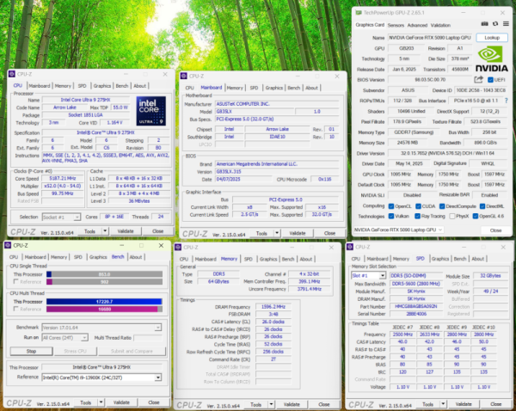
Task: Click the CPU Multi Thread This Processor bar
Action: tap(104, 302)
